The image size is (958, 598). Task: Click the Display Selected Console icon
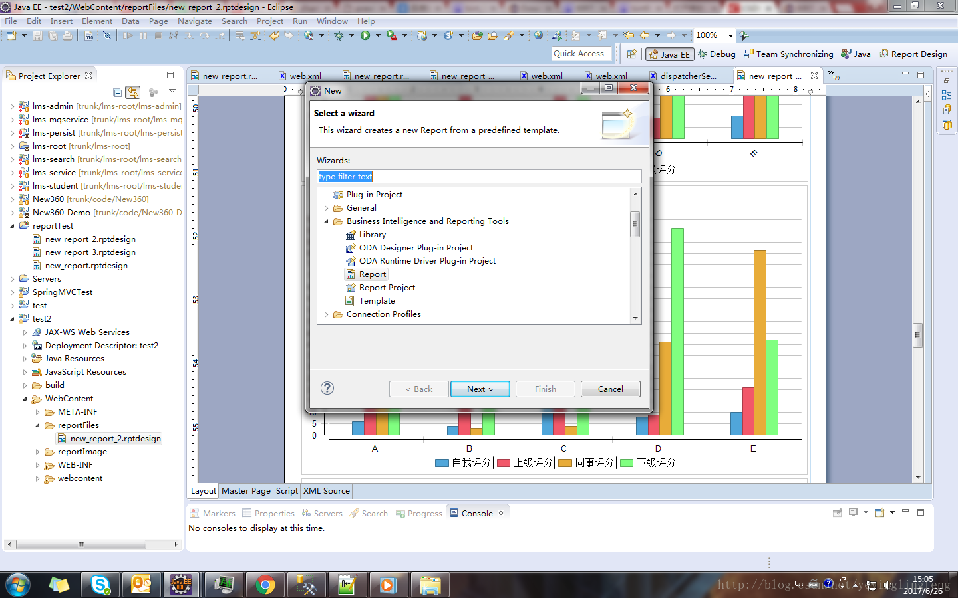click(x=853, y=512)
